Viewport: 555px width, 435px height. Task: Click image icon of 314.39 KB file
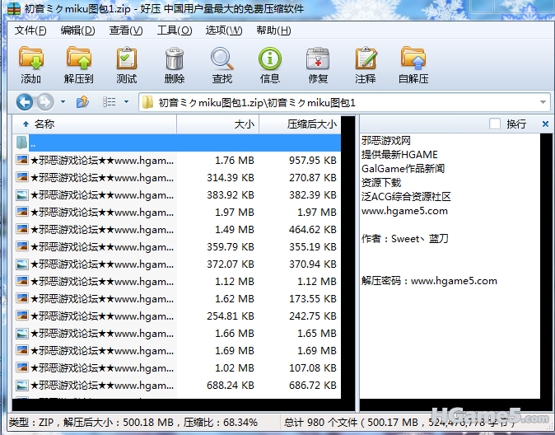(x=22, y=177)
